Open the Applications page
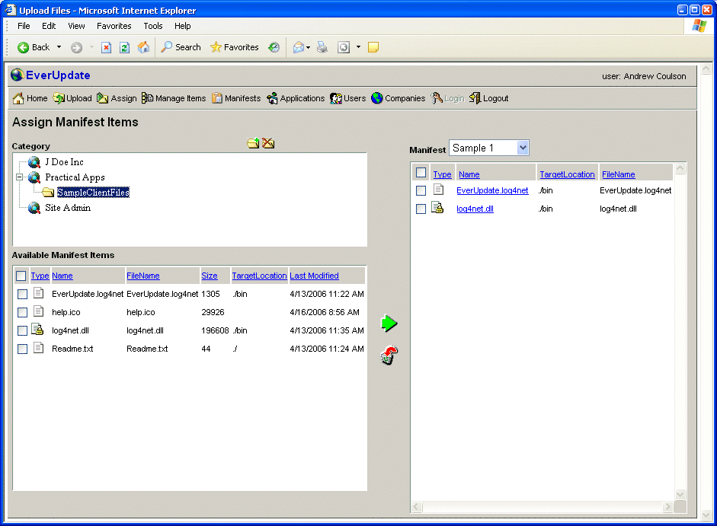Image resolution: width=717 pixels, height=526 pixels. (296, 98)
